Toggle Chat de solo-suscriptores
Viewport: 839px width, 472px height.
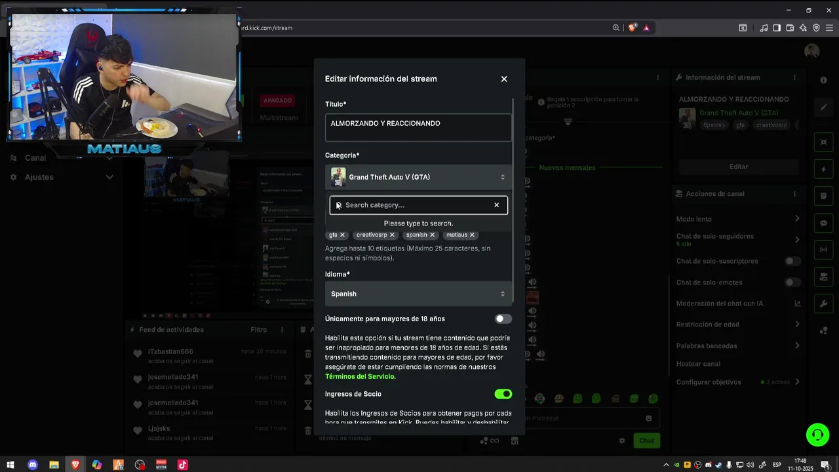point(792,261)
